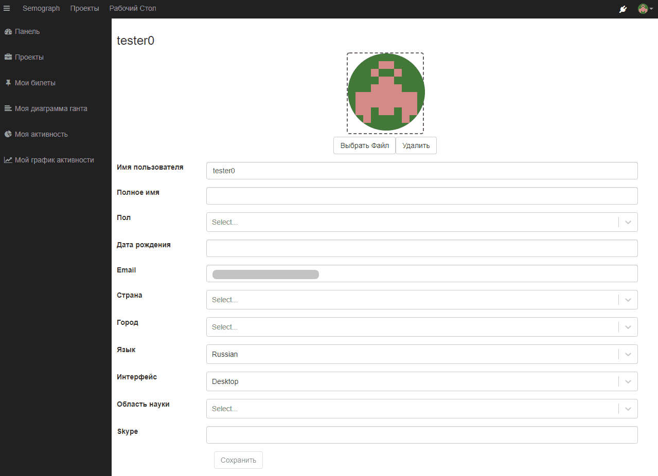Go to Рабочий Стол from the top menu
This screenshot has width=658, height=476.
click(x=132, y=8)
